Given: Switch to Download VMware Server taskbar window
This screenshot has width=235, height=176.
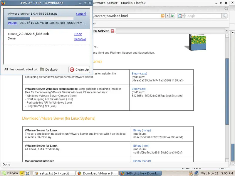Looking at the screenshot, I should pyautogui.click(x=97, y=173).
